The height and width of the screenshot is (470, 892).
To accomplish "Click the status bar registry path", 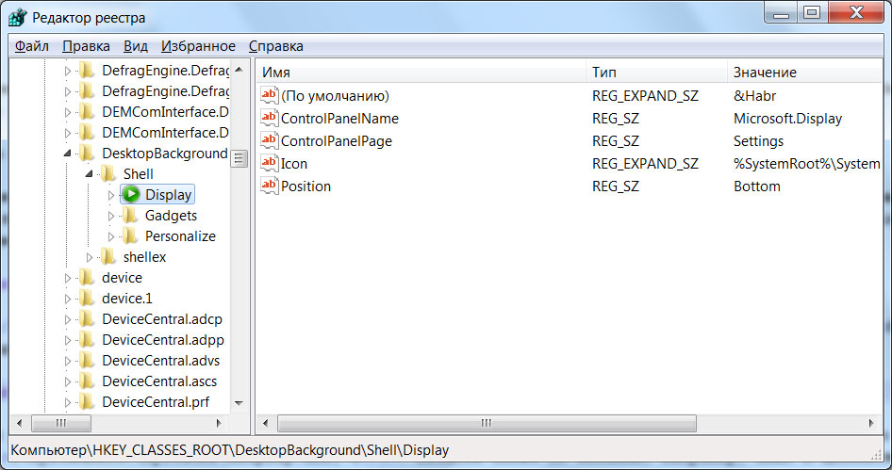I will [230, 450].
